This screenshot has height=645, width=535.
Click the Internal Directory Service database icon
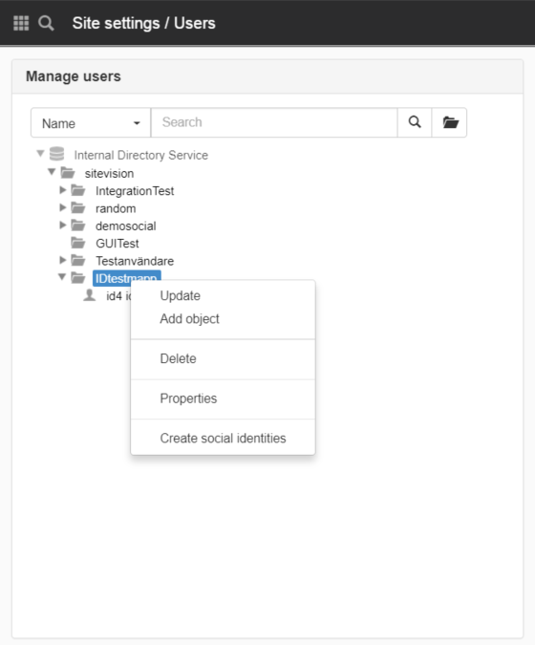tap(56, 154)
